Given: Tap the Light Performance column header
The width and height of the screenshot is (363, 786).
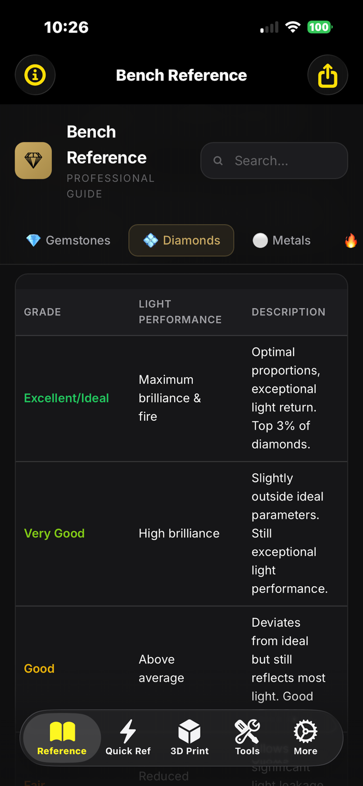Looking at the screenshot, I should click(x=180, y=312).
